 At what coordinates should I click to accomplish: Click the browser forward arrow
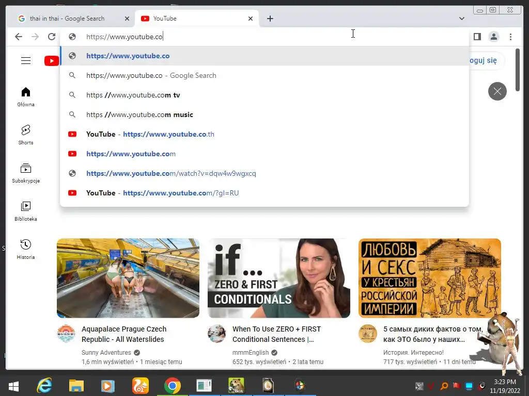pos(35,37)
